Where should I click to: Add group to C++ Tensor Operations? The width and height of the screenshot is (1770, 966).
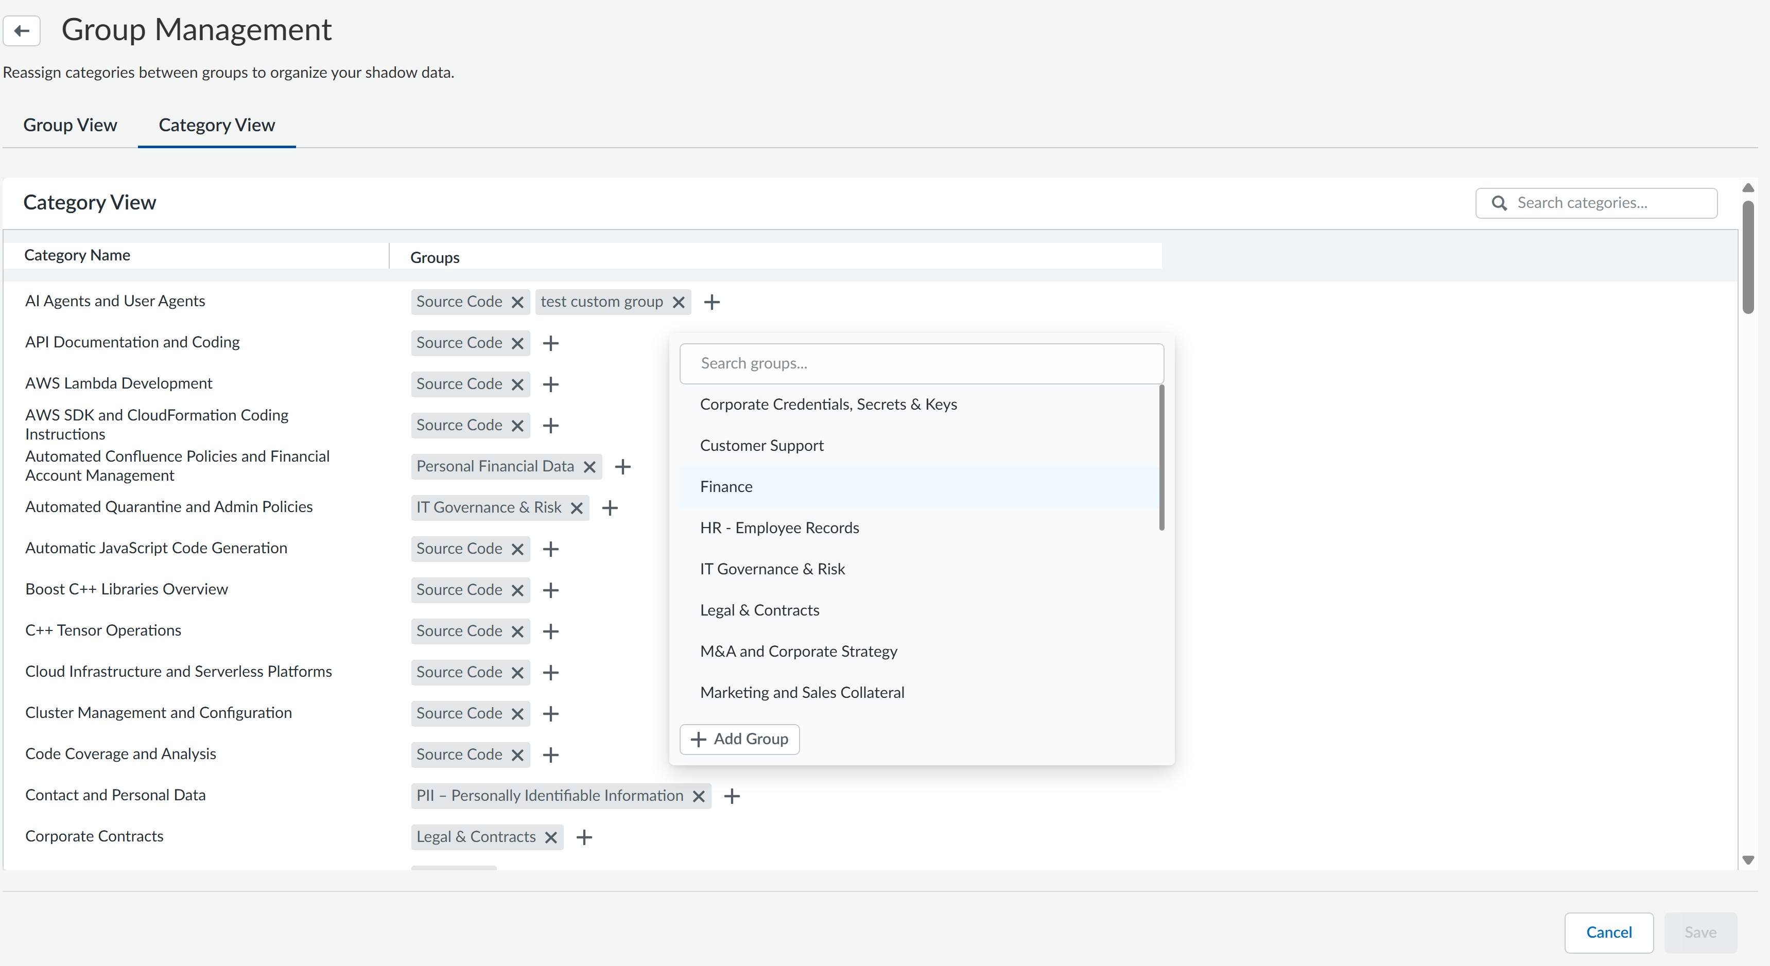click(x=550, y=632)
